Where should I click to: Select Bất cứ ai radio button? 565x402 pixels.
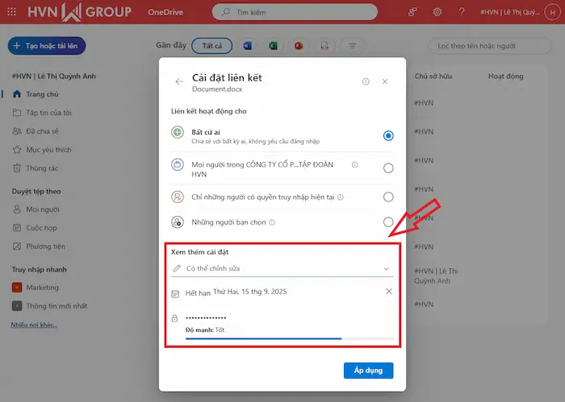[388, 135]
